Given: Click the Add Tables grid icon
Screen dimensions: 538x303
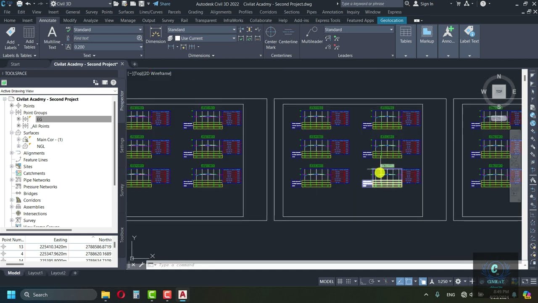Looking at the screenshot, I should 29,32.
